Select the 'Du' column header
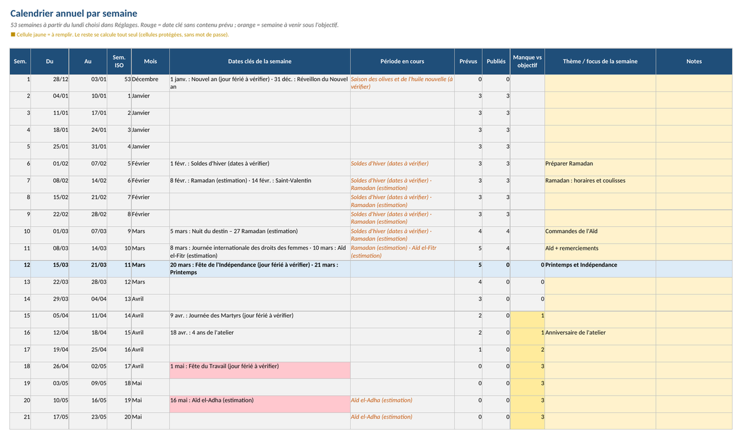742x439 pixels. (50, 61)
